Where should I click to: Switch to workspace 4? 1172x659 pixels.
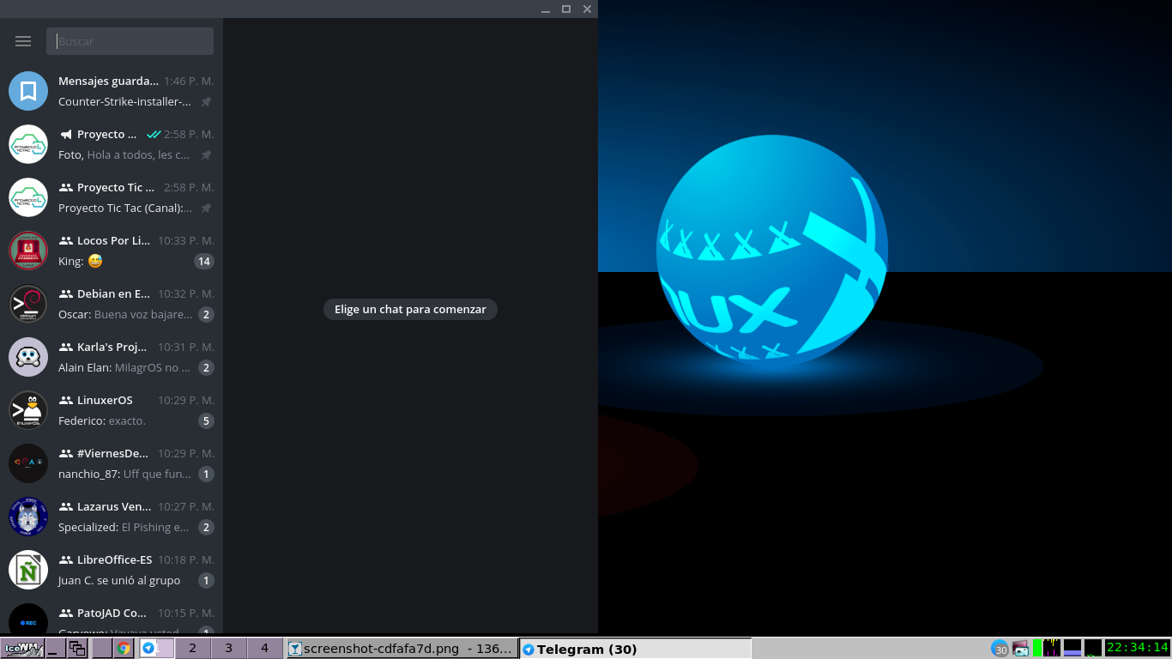(x=264, y=649)
